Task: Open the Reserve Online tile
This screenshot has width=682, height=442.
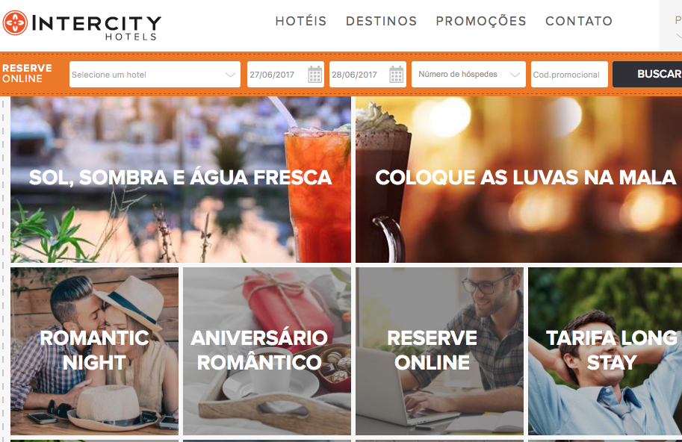Action: [x=439, y=351]
